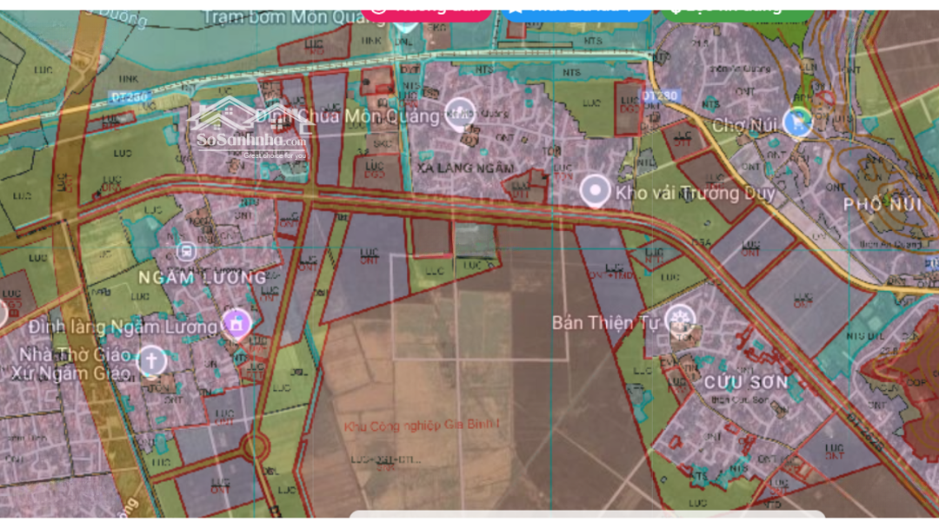Tap the Chợ Núi shopping cart marker
Viewport: 939px width, 528px height.
point(796,122)
